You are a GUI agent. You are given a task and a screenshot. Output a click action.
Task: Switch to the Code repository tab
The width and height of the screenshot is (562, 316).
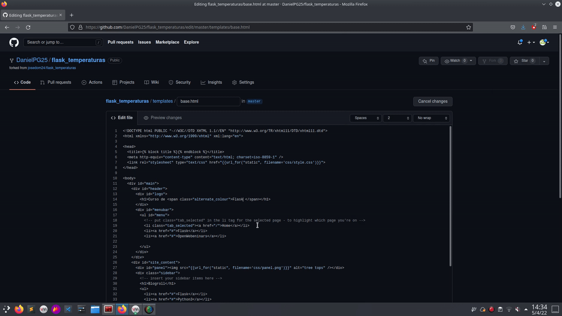[22, 82]
